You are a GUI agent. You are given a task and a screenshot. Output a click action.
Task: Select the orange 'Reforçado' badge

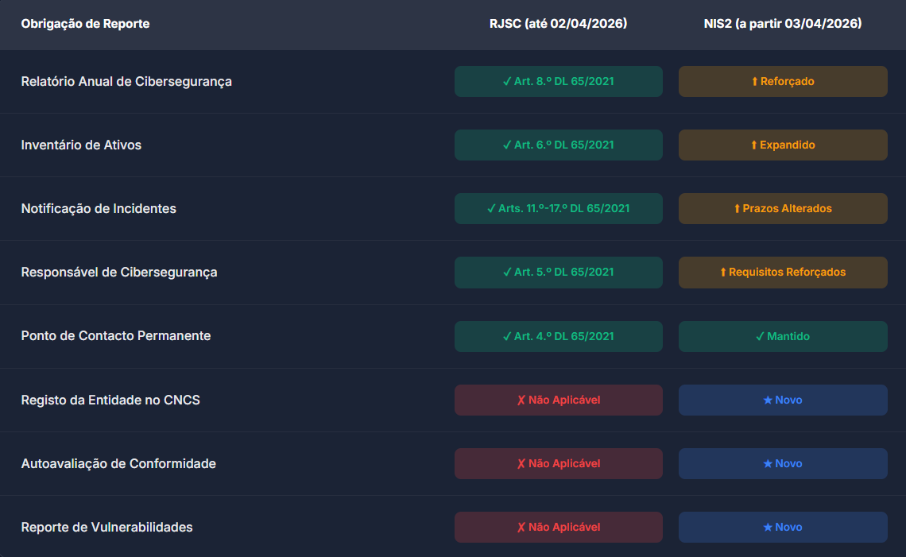783,81
